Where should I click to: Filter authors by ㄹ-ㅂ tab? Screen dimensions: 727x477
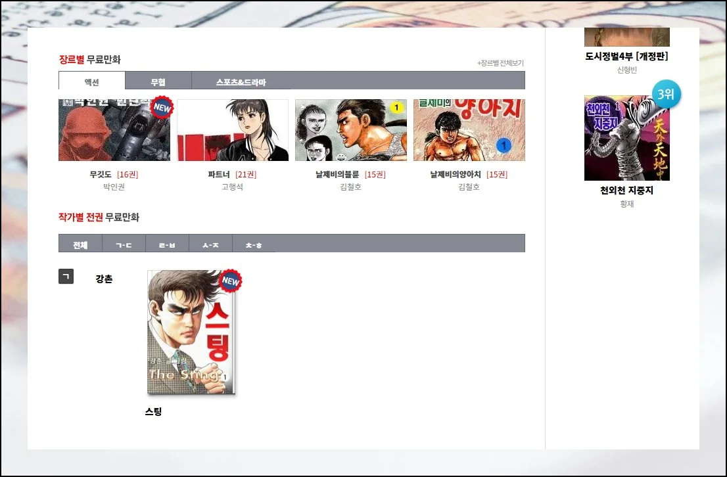(x=167, y=244)
